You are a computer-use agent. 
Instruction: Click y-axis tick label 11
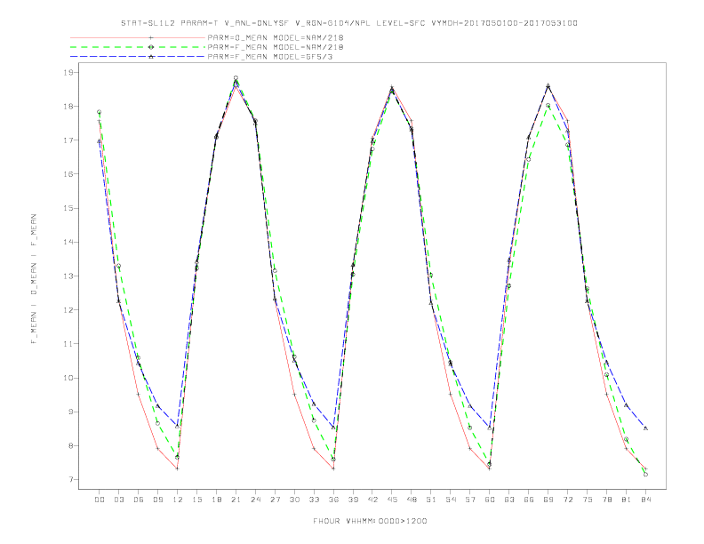(x=68, y=344)
